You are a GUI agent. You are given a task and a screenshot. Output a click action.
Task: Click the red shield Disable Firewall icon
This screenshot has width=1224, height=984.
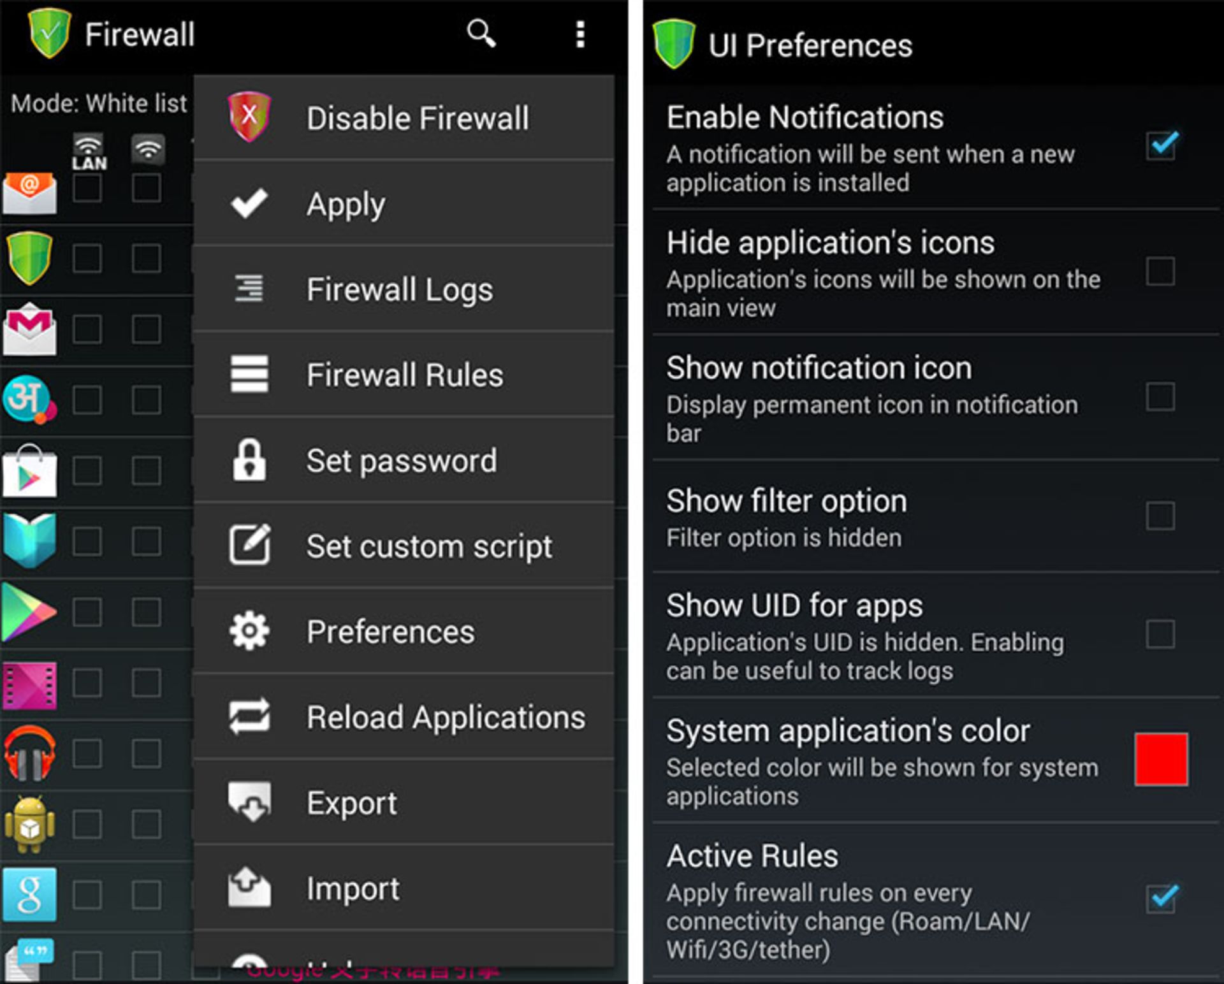click(x=249, y=117)
